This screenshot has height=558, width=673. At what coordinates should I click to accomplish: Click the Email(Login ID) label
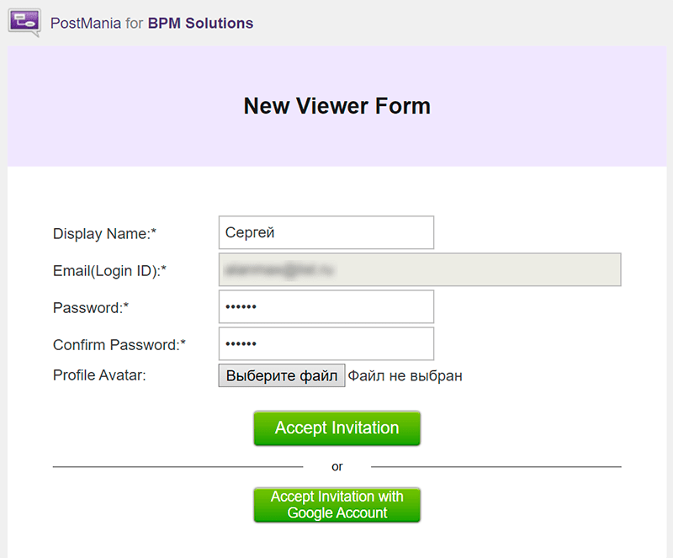(109, 271)
